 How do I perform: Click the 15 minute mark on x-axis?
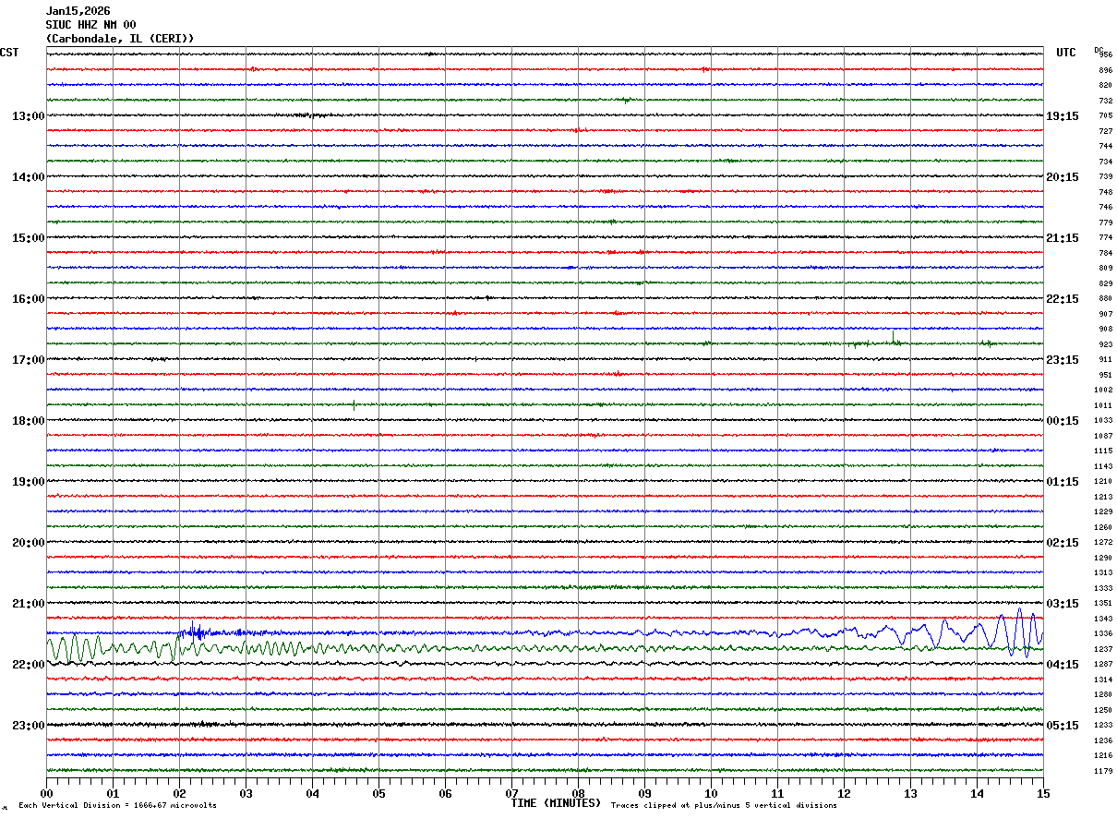click(1042, 793)
